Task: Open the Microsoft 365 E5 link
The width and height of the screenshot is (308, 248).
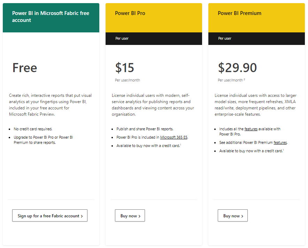Action: [x=174, y=137]
